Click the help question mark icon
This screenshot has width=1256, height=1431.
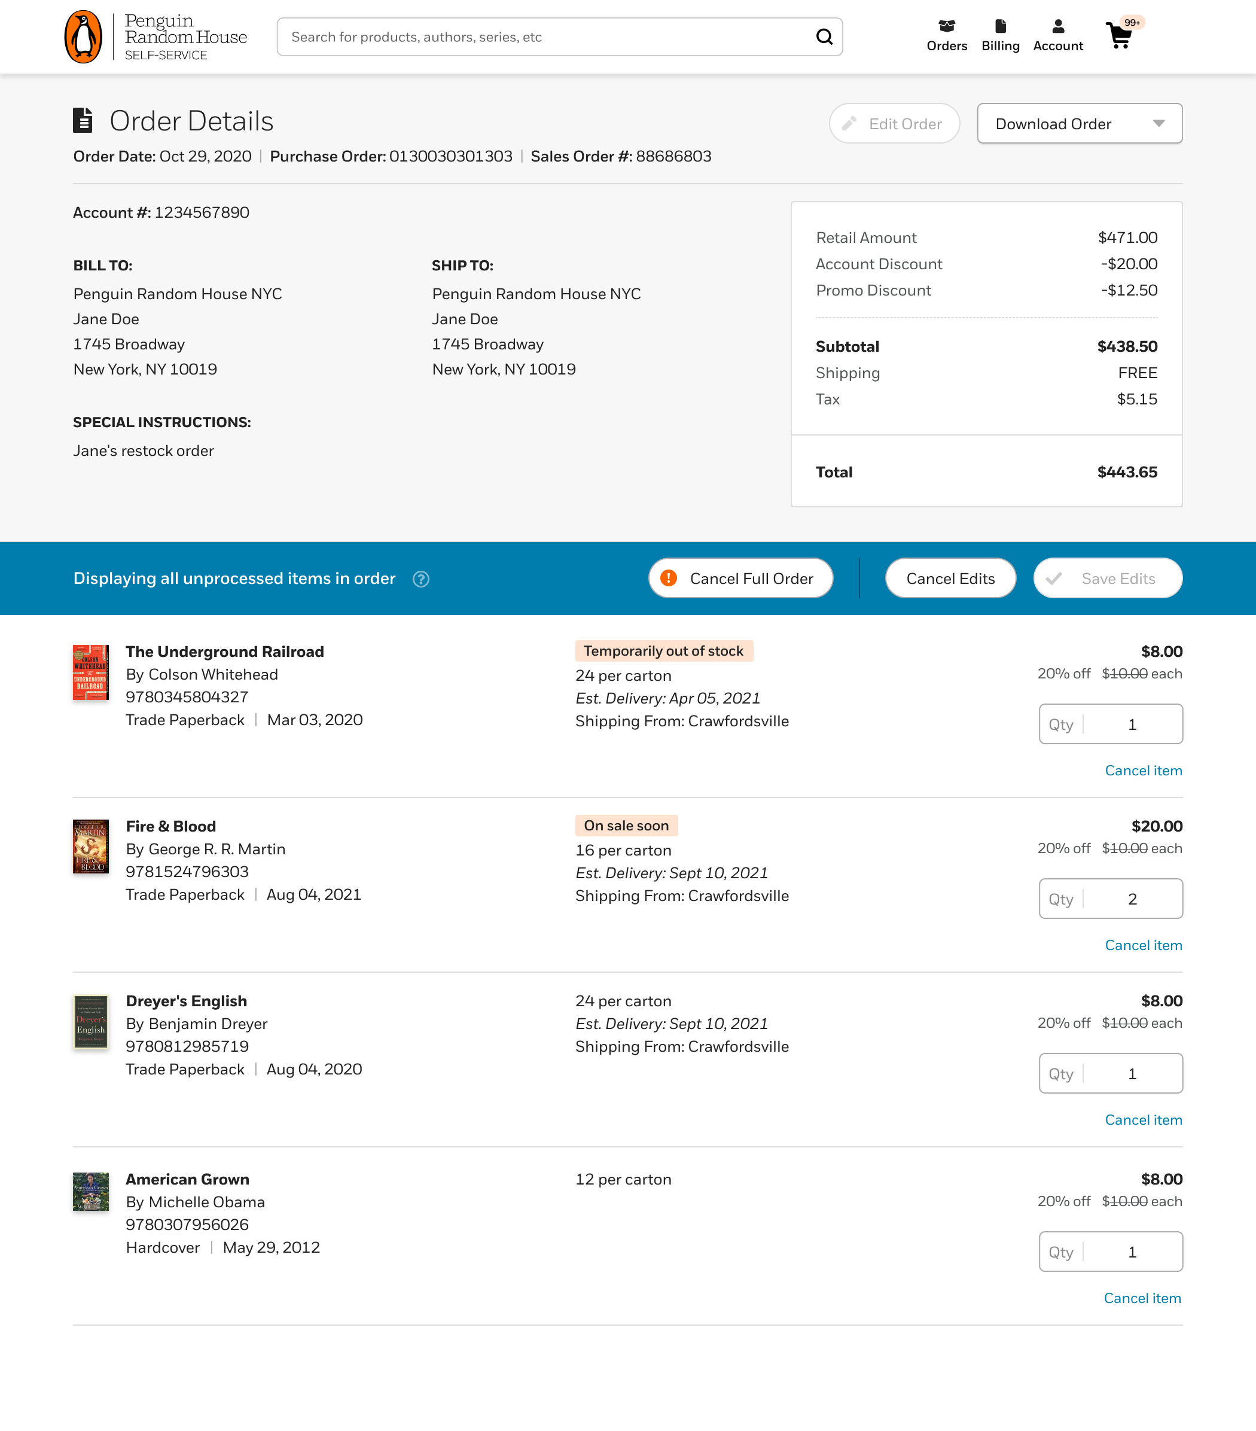tap(421, 579)
